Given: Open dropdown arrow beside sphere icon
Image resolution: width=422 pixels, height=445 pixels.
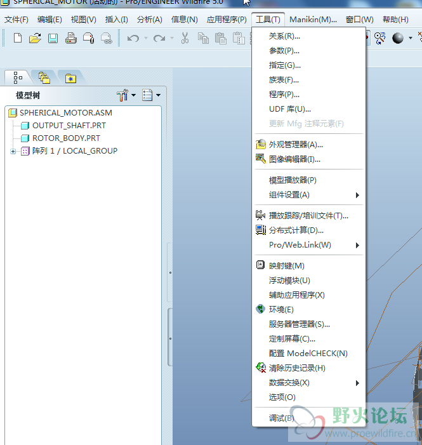Looking at the screenshot, I should click(411, 37).
